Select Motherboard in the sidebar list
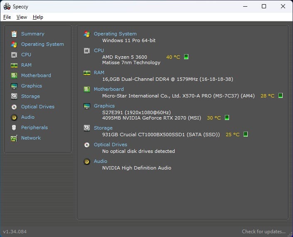 [x=36, y=76]
